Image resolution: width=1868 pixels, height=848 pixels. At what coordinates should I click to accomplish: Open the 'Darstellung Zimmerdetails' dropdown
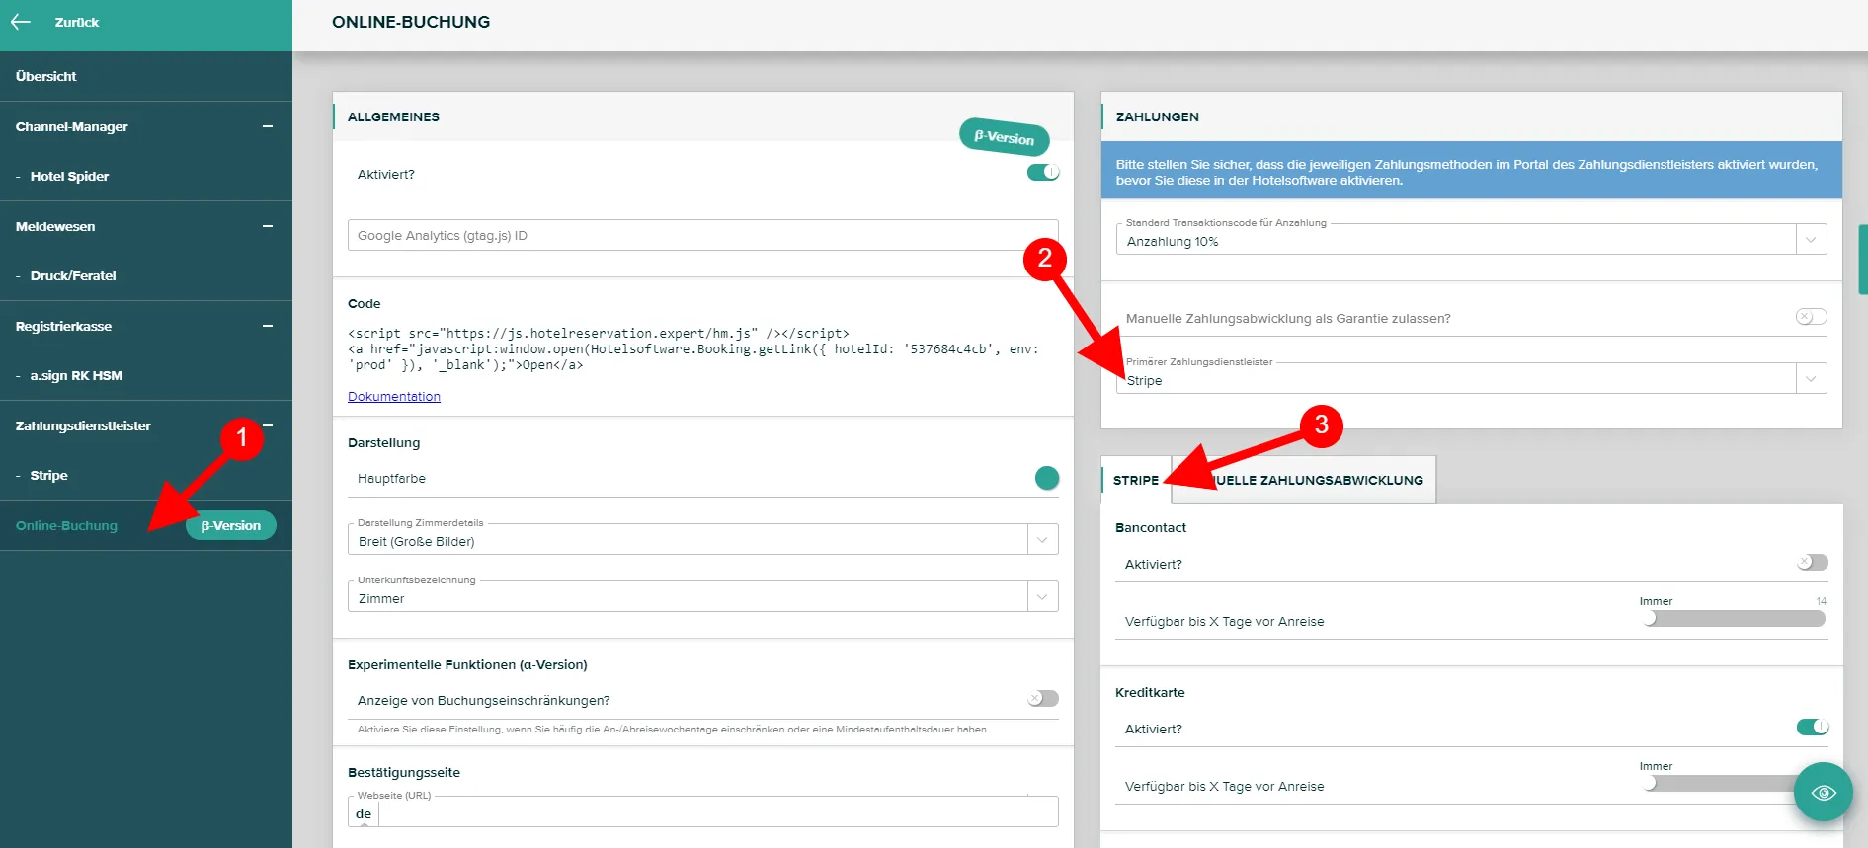click(x=702, y=540)
